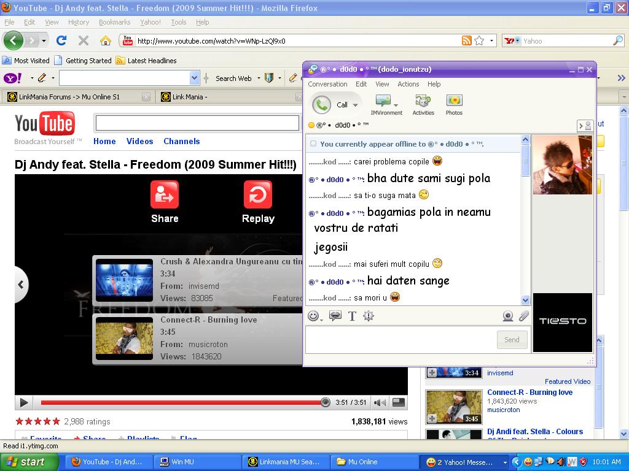629x471 pixels.
Task: Open the messenger Conversation menu
Action: click(x=328, y=84)
